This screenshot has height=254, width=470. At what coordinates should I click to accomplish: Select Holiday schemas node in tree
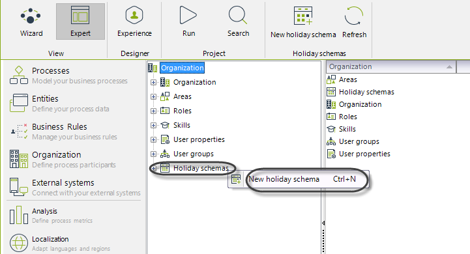[x=201, y=168]
